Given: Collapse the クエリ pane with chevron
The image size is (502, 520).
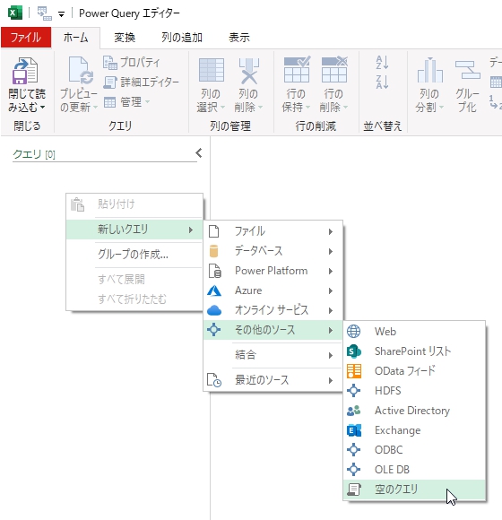Looking at the screenshot, I should [199, 153].
